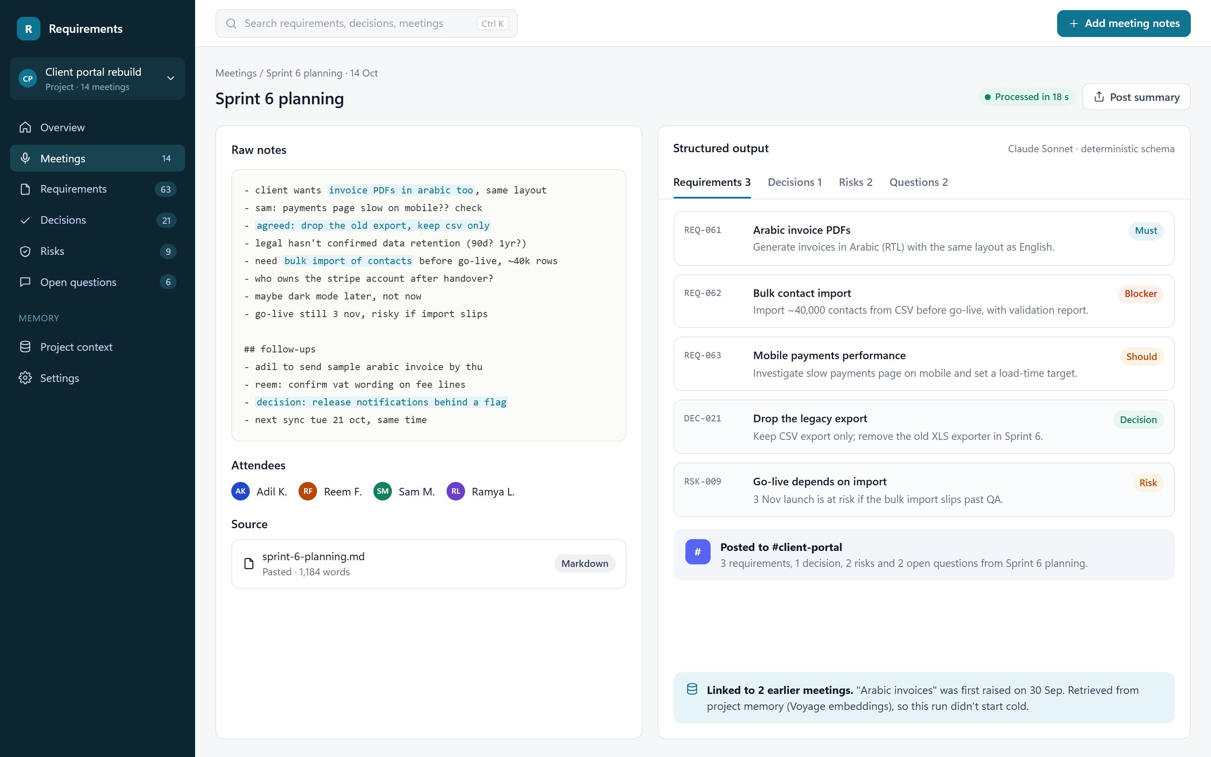Click the CP project avatar
The image size is (1211, 757).
(x=28, y=79)
